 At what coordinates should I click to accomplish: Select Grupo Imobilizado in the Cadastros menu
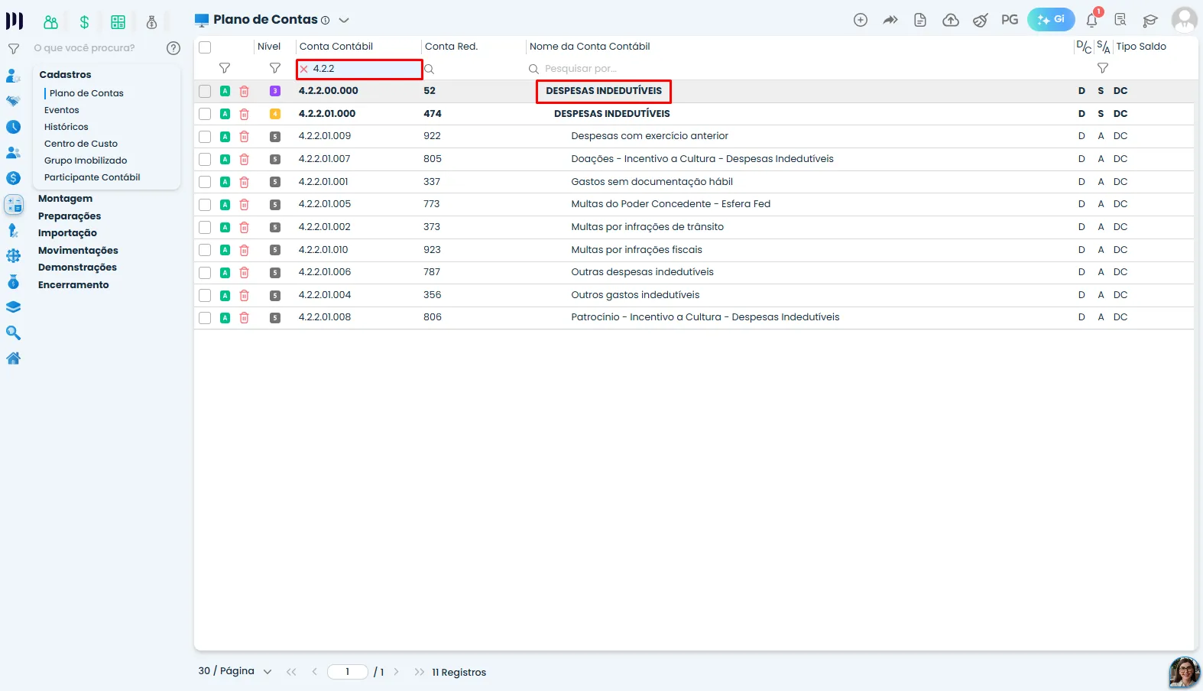click(x=86, y=161)
